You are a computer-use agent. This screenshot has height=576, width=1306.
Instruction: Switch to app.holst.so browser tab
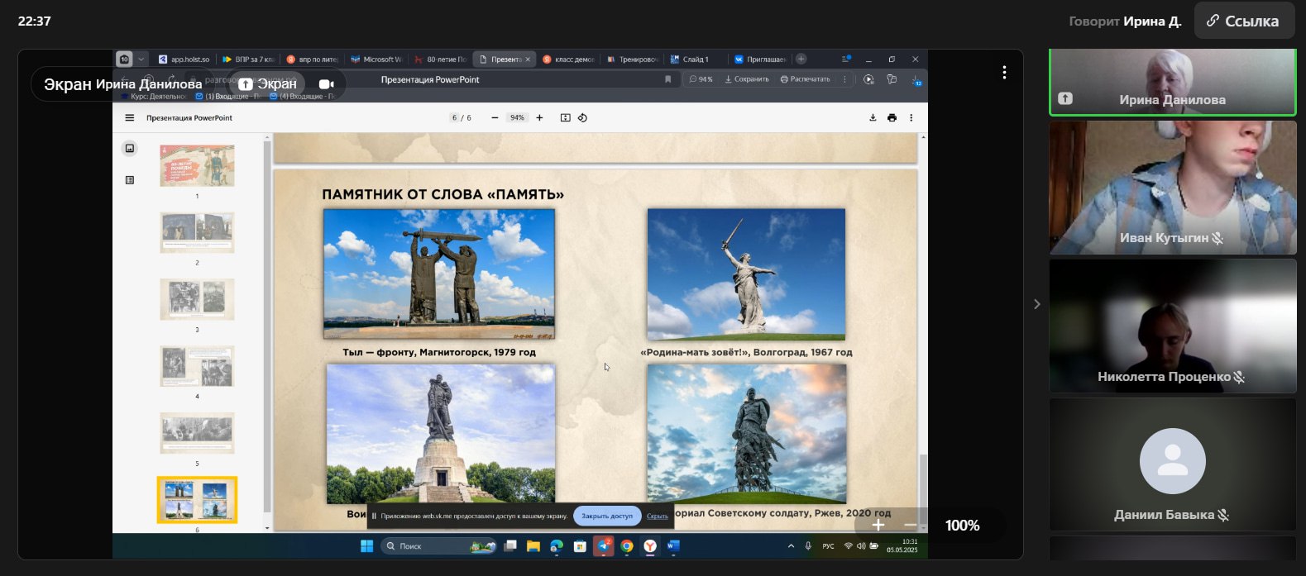tap(184, 59)
